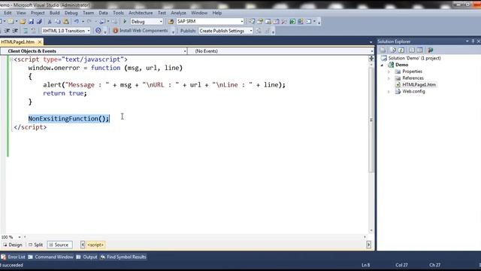Click the Save All icon

[x=39, y=22]
